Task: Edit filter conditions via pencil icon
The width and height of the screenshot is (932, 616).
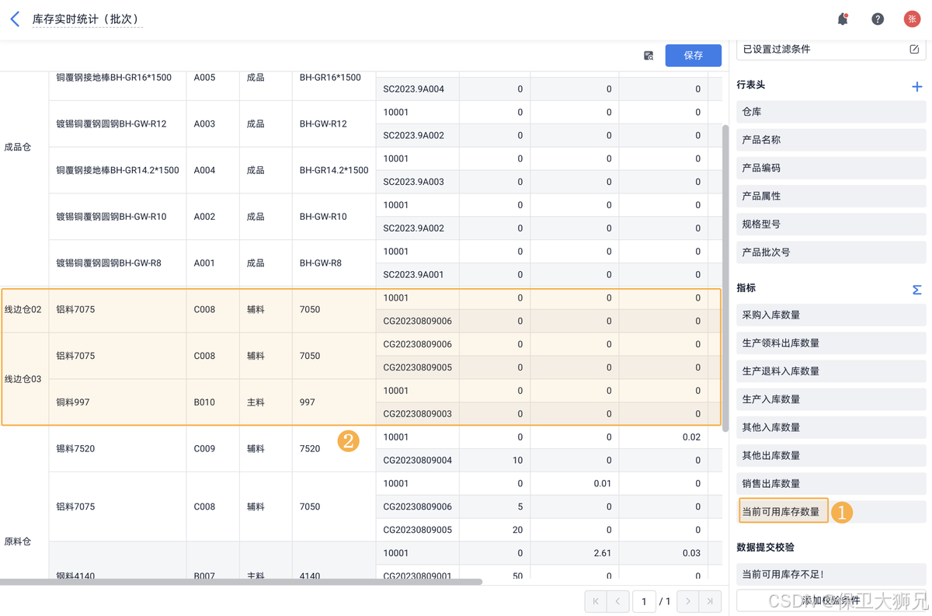Action: point(914,49)
